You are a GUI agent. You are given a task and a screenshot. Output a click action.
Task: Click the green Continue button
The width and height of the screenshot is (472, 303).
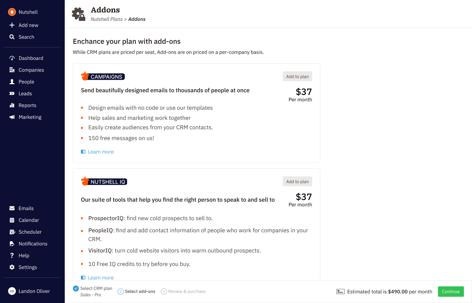[451, 292]
